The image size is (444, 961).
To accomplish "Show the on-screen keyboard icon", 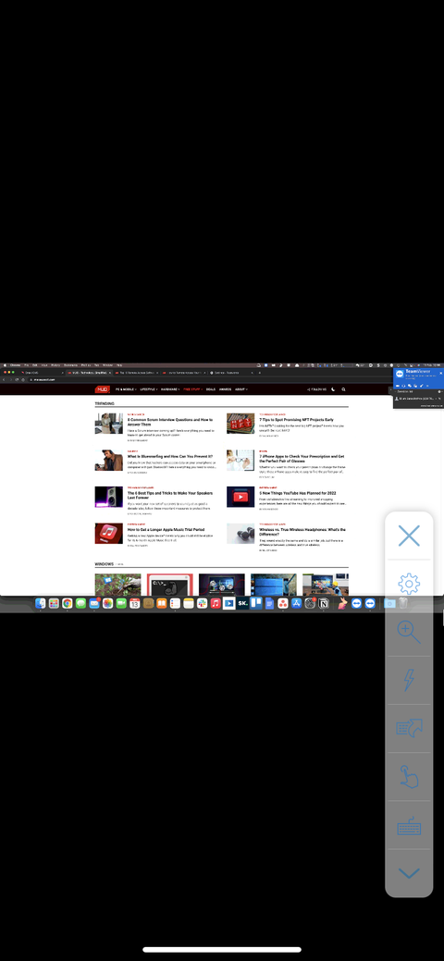I will coord(409,825).
